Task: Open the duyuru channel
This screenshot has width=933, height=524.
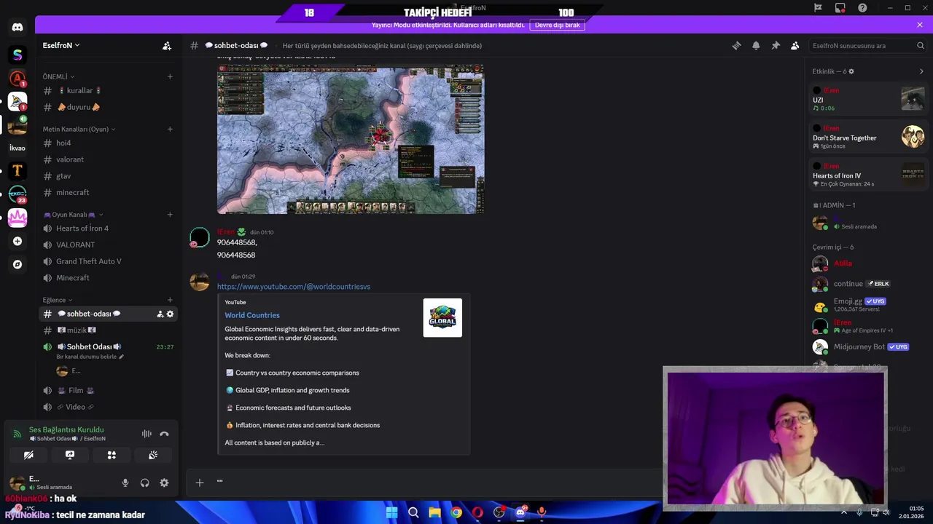Action: [108, 107]
